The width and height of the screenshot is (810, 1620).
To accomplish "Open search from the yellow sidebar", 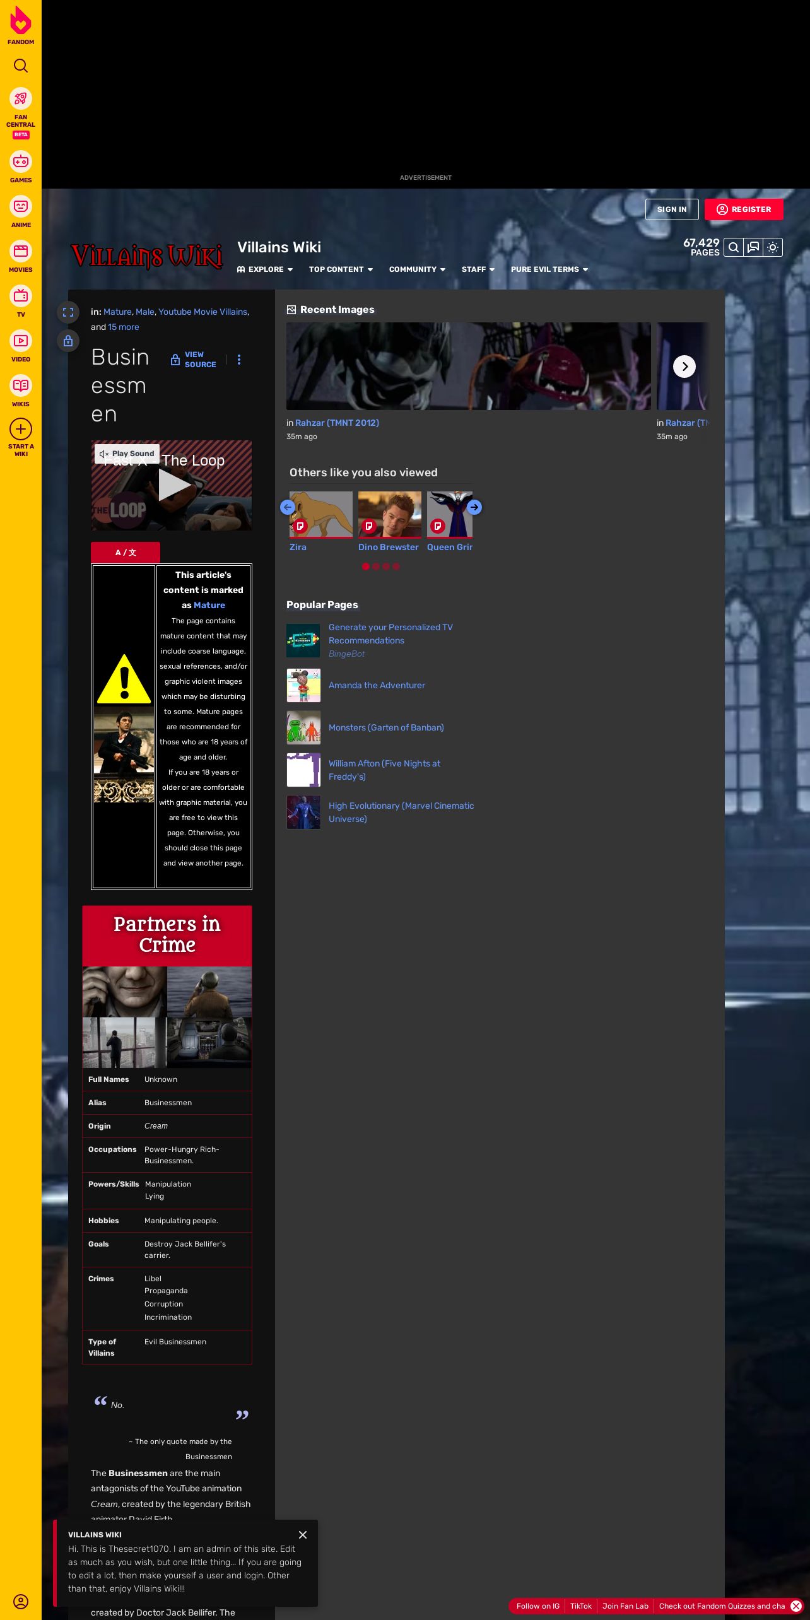I will pyautogui.click(x=21, y=66).
